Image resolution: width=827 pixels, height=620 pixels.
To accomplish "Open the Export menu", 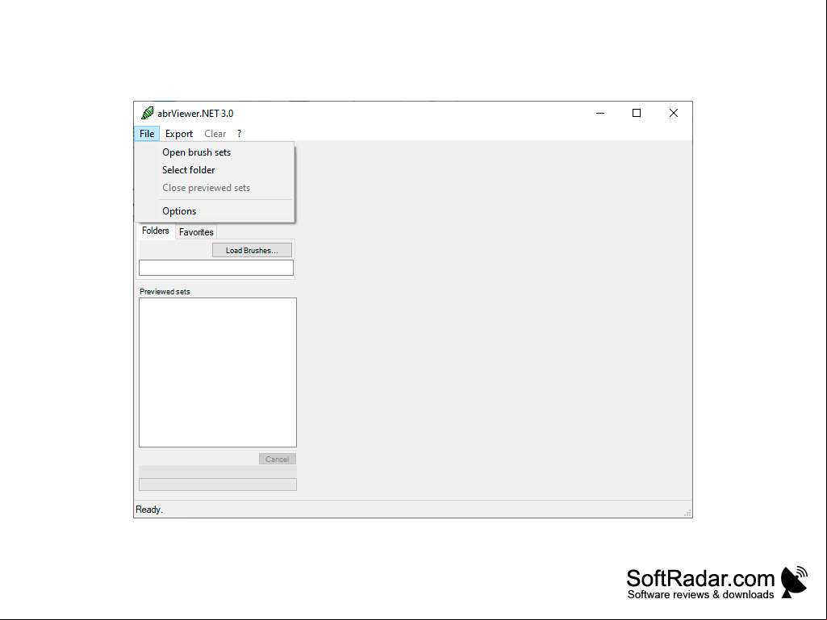I will (179, 133).
